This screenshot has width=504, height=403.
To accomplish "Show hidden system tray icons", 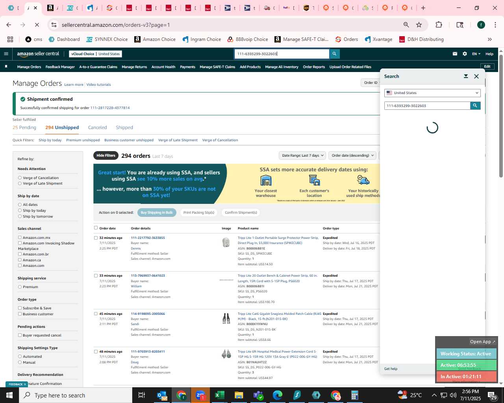I will tap(434, 395).
